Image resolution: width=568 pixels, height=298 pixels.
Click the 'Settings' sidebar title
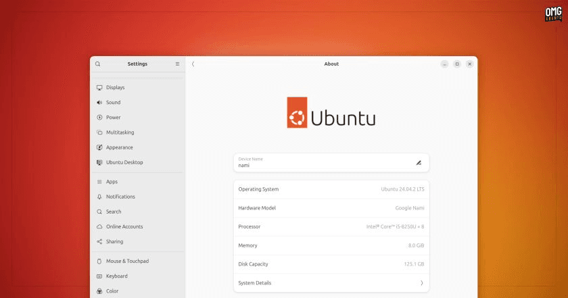click(x=137, y=64)
